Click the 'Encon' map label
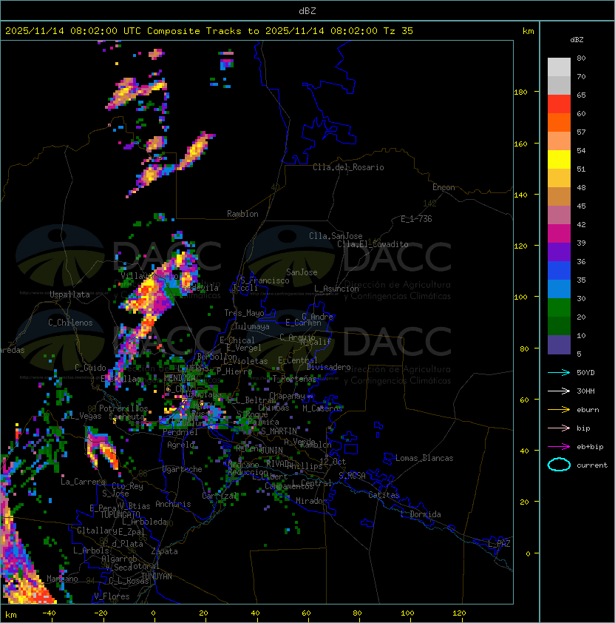The image size is (615, 623). coord(444,187)
